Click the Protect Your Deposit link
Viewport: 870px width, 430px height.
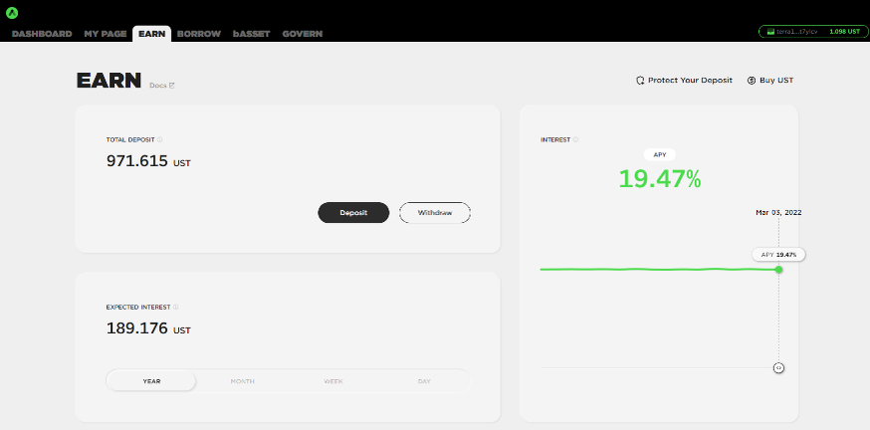point(684,81)
